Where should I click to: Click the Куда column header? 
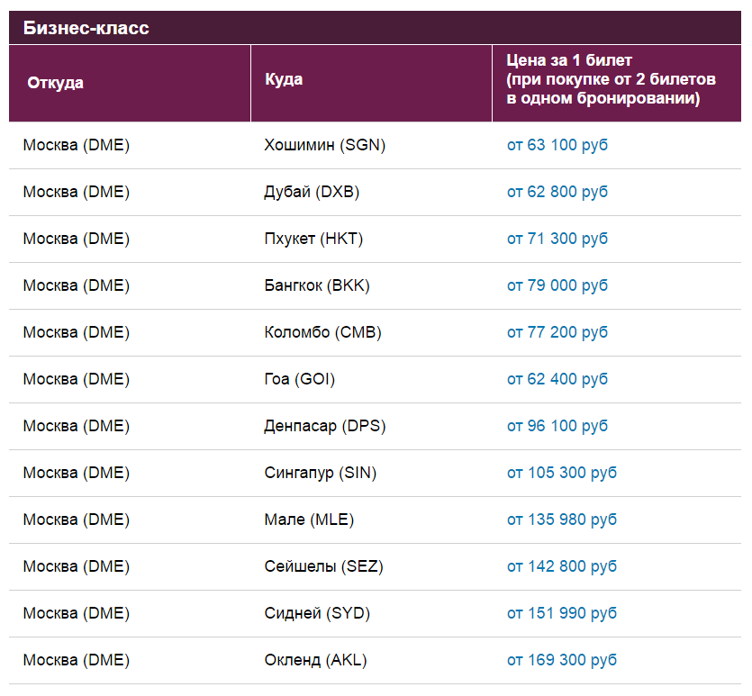point(284,79)
